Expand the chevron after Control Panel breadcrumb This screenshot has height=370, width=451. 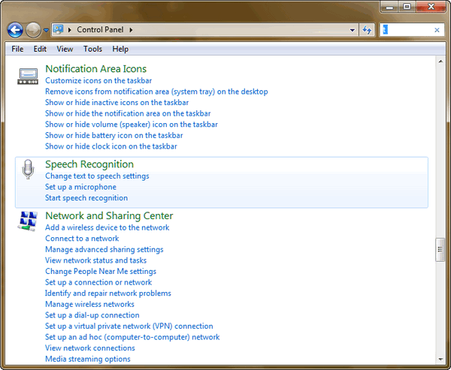coord(131,30)
